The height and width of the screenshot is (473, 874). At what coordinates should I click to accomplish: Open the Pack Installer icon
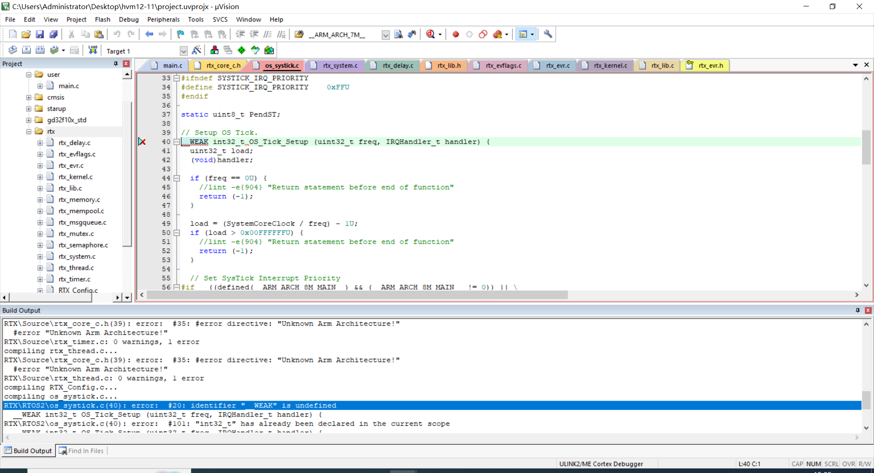269,50
